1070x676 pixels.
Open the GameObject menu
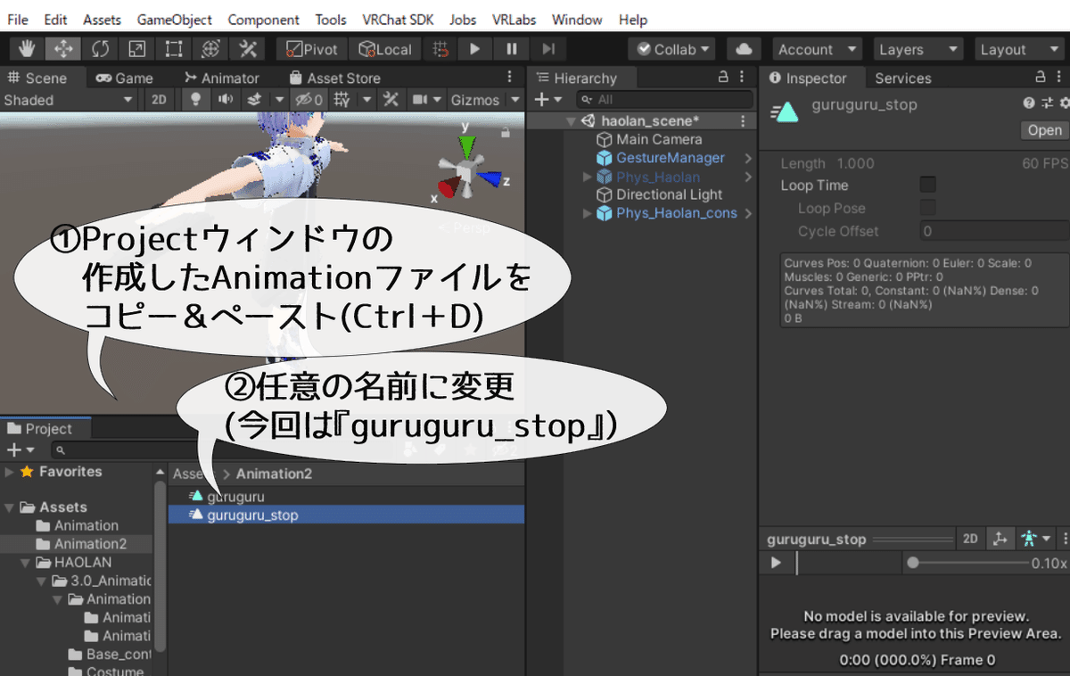(x=175, y=20)
